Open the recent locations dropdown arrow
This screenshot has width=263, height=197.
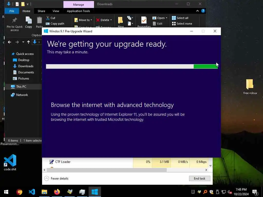23,42
